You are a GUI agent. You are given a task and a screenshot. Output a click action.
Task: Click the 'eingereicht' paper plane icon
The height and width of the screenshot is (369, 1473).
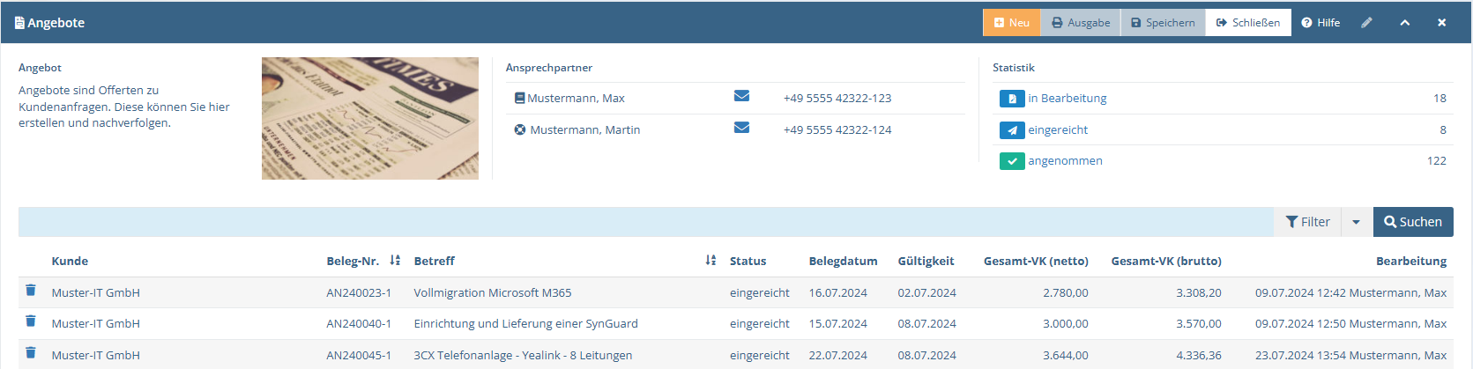coord(1012,130)
